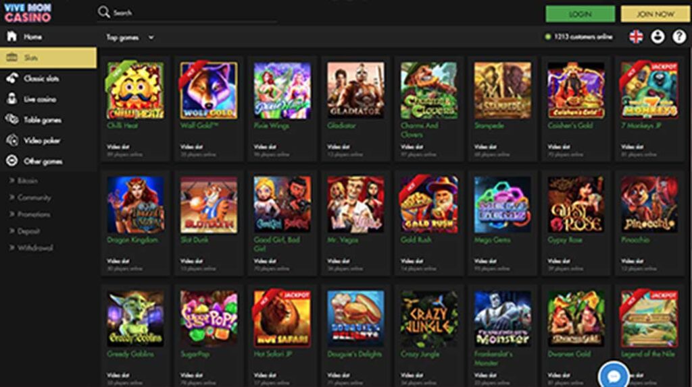Open the Greedy Goblins thumbnail
Viewport: 692px width, 387px height.
point(135,319)
